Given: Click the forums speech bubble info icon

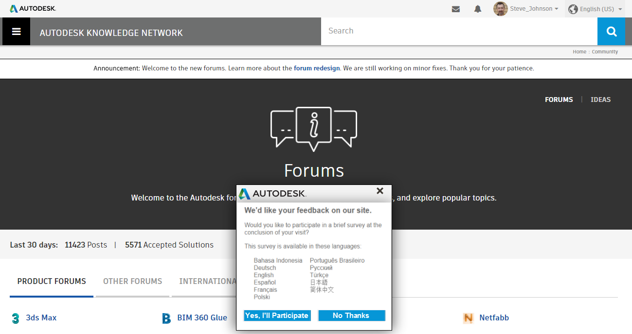Looking at the screenshot, I should [314, 129].
